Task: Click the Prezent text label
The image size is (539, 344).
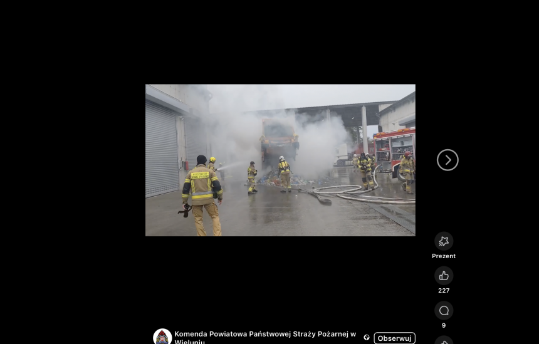Action: click(x=444, y=256)
